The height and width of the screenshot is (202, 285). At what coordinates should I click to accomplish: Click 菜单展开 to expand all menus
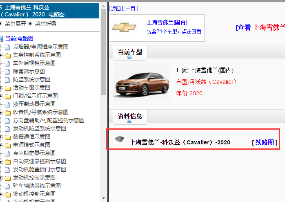16,24
